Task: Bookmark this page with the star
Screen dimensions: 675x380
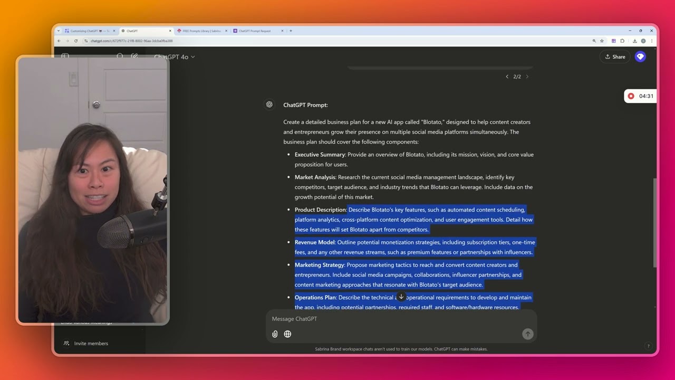Action: 602,41
